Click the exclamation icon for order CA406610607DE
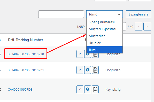The height and width of the screenshot is (102, 154). (x=88, y=89)
